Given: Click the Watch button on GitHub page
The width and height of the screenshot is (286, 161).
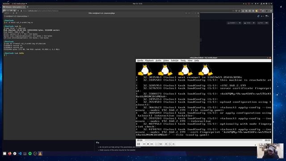Looking at the screenshot, I should (234, 23).
